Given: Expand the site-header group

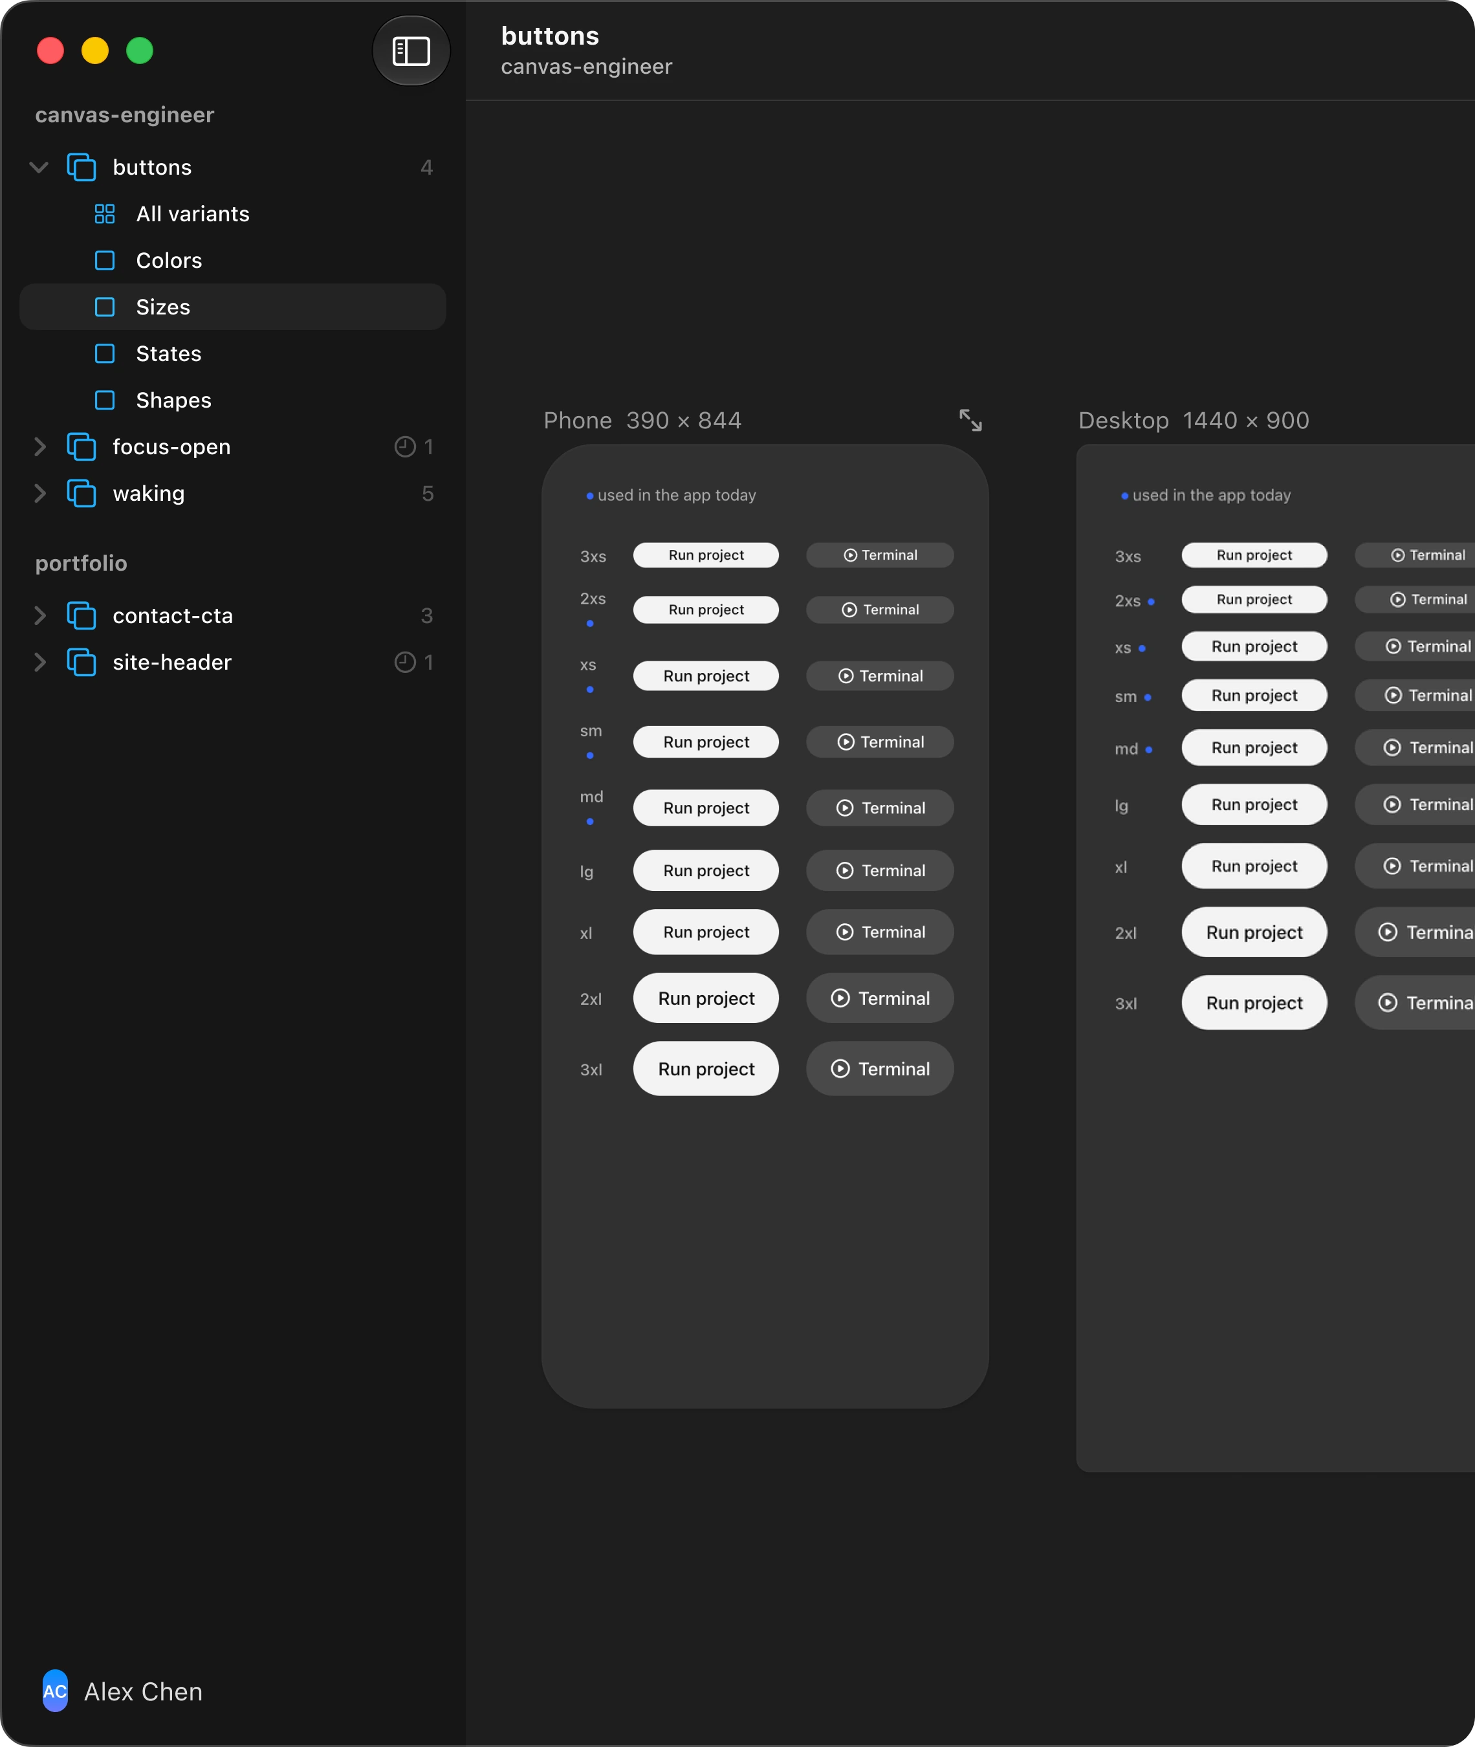Looking at the screenshot, I should (39, 663).
